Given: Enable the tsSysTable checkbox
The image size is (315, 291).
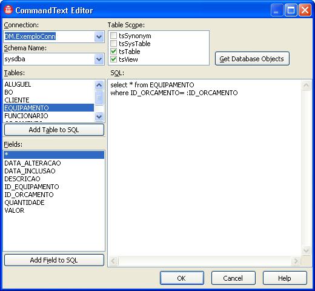Looking at the screenshot, I should tap(113, 44).
